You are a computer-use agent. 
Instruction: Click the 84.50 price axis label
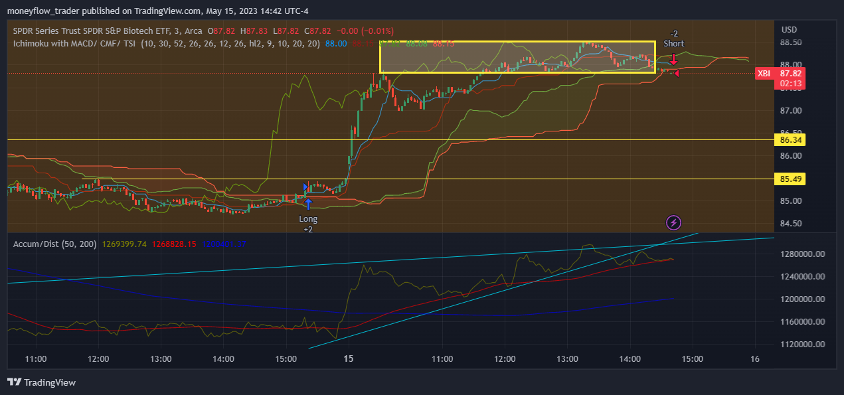coord(792,224)
